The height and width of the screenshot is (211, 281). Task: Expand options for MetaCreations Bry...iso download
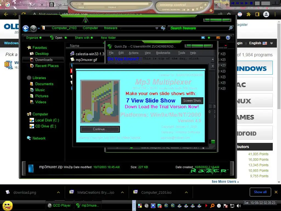(x=122, y=192)
